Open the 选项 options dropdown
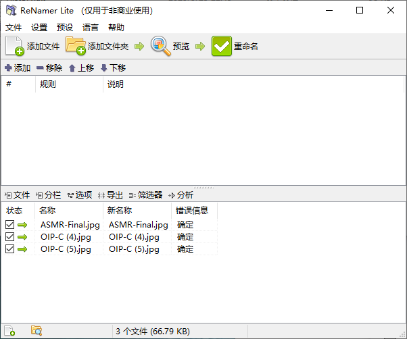 [x=80, y=195]
